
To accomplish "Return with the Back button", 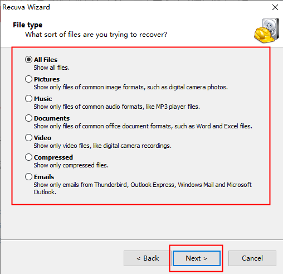I will click(x=148, y=258).
